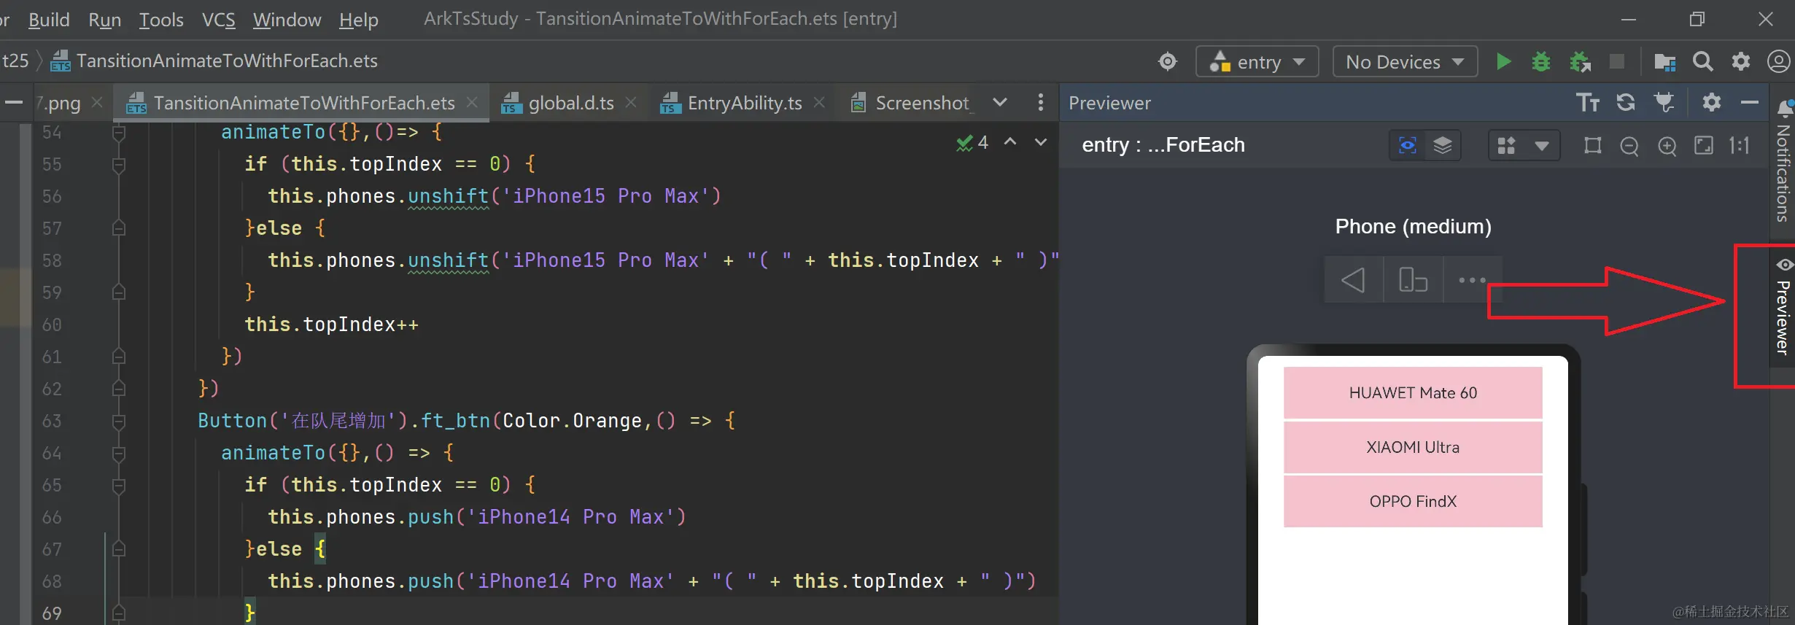
Task: Open the entry run configuration dropdown
Action: point(1257,61)
